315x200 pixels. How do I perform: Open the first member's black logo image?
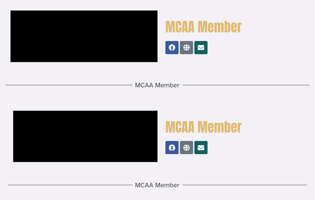[x=84, y=36]
